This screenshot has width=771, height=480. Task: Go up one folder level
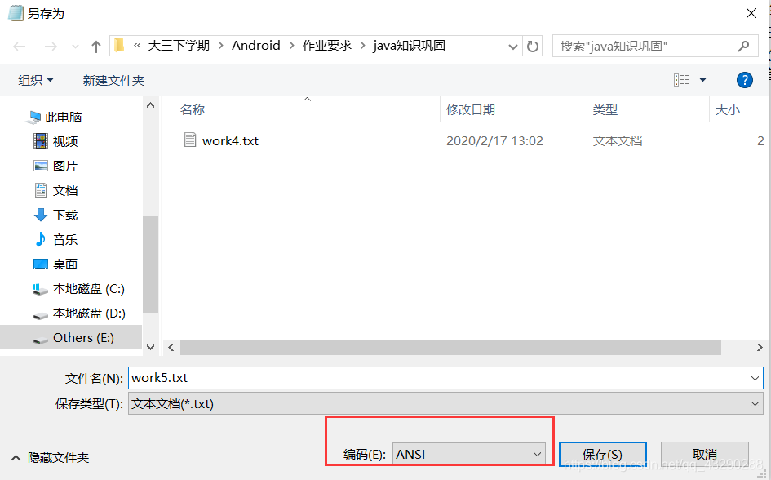pyautogui.click(x=96, y=47)
